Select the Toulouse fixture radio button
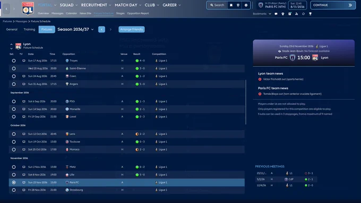This screenshot has width=361, height=203. tap(14, 142)
